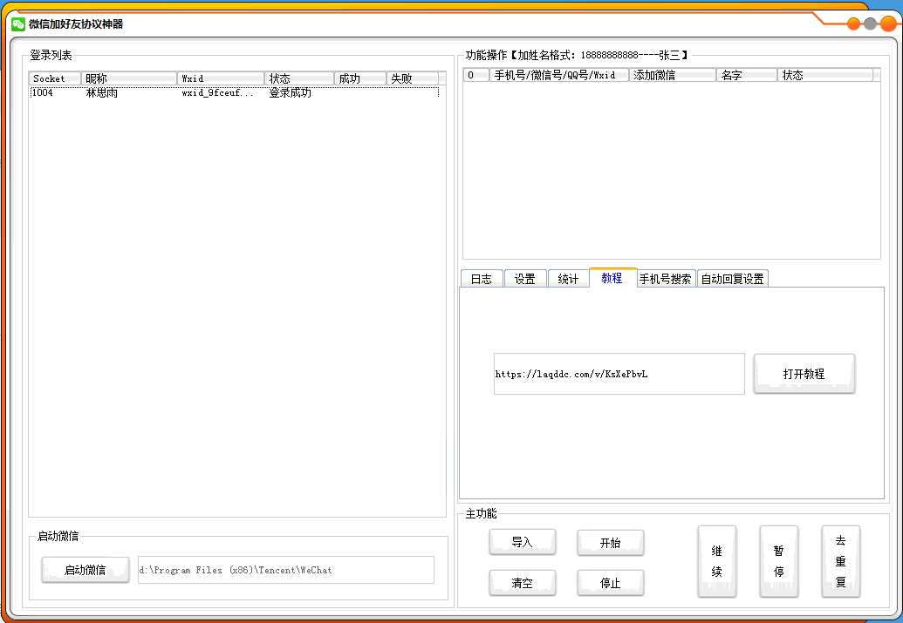This screenshot has height=623, width=903.
Task: Click the 打开教程 button
Action: (x=804, y=374)
